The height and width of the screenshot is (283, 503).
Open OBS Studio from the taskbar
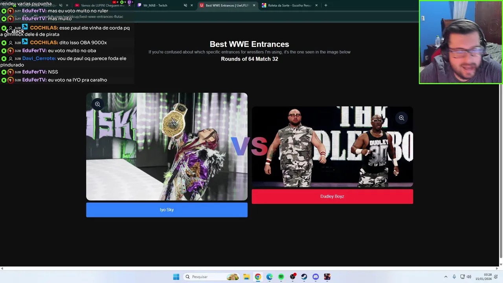pyautogui.click(x=292, y=277)
